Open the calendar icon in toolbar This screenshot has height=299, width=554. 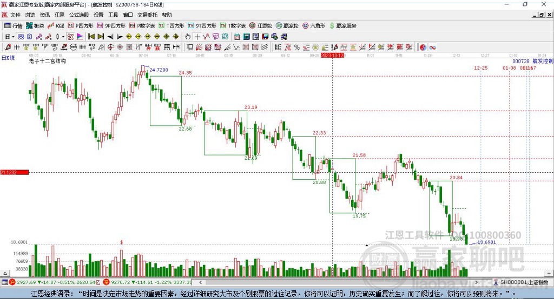click(237, 37)
